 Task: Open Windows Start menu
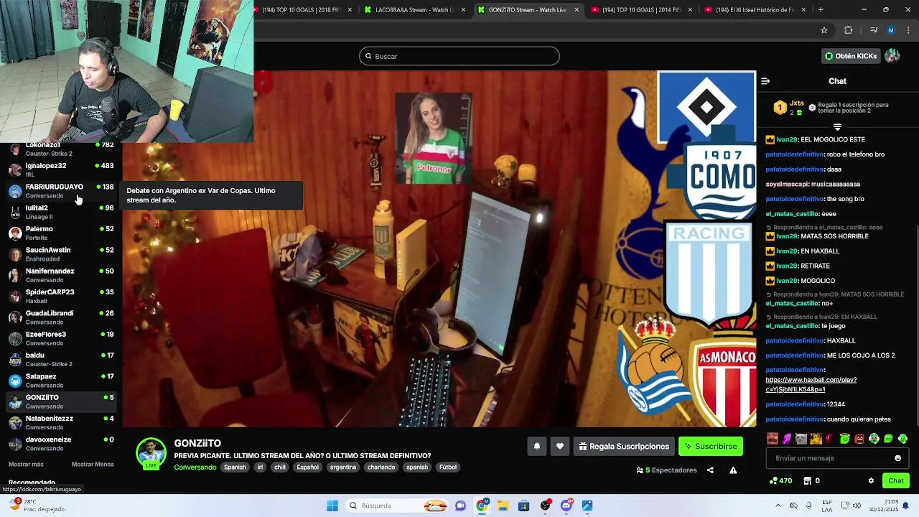(332, 506)
